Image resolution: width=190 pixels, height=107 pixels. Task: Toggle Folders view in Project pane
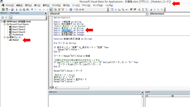pos(11,18)
